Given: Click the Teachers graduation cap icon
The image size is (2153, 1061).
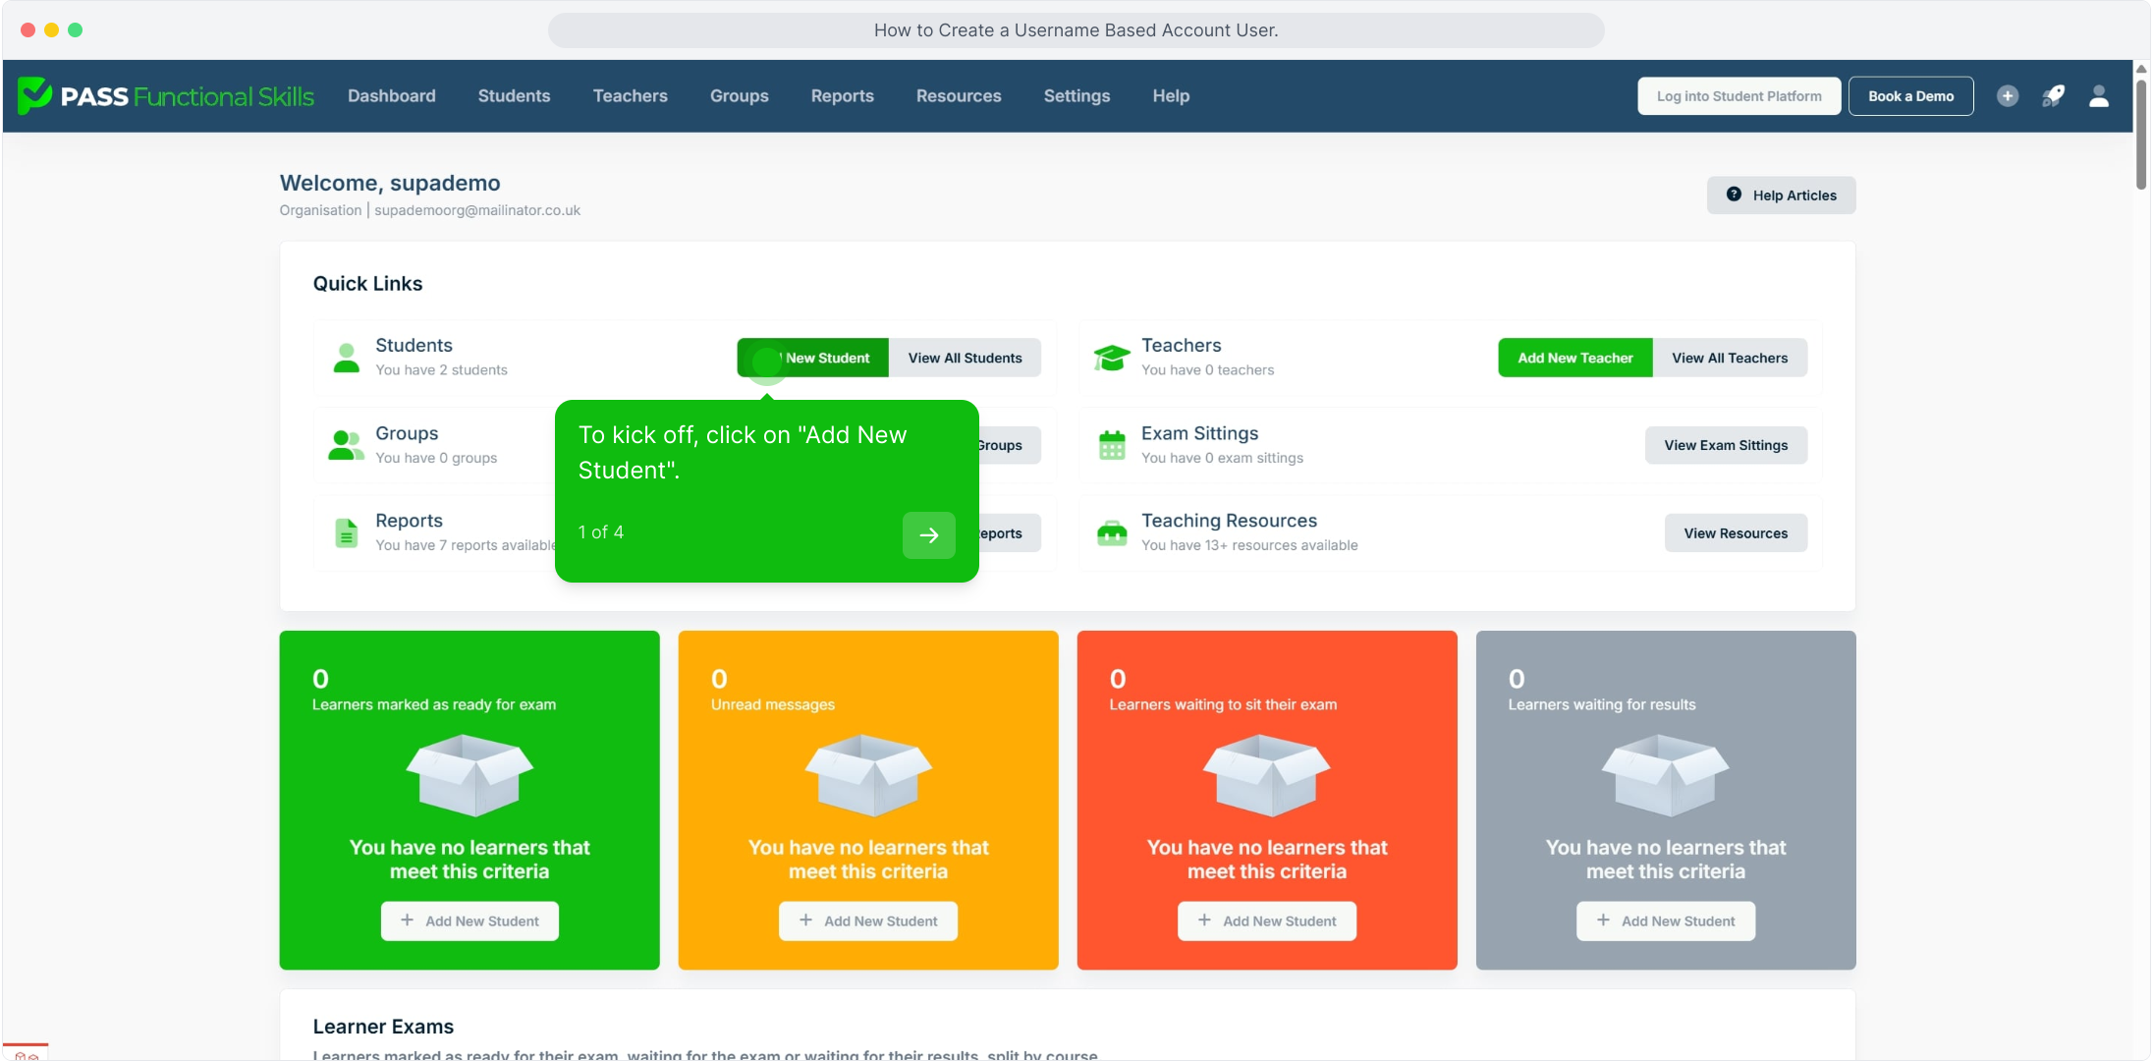Looking at the screenshot, I should click(x=1112, y=358).
